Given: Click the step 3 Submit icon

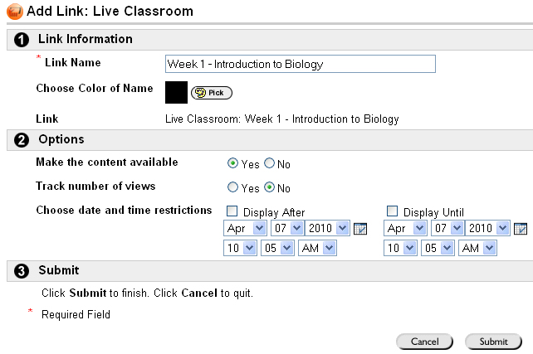Looking at the screenshot, I should coord(22,270).
